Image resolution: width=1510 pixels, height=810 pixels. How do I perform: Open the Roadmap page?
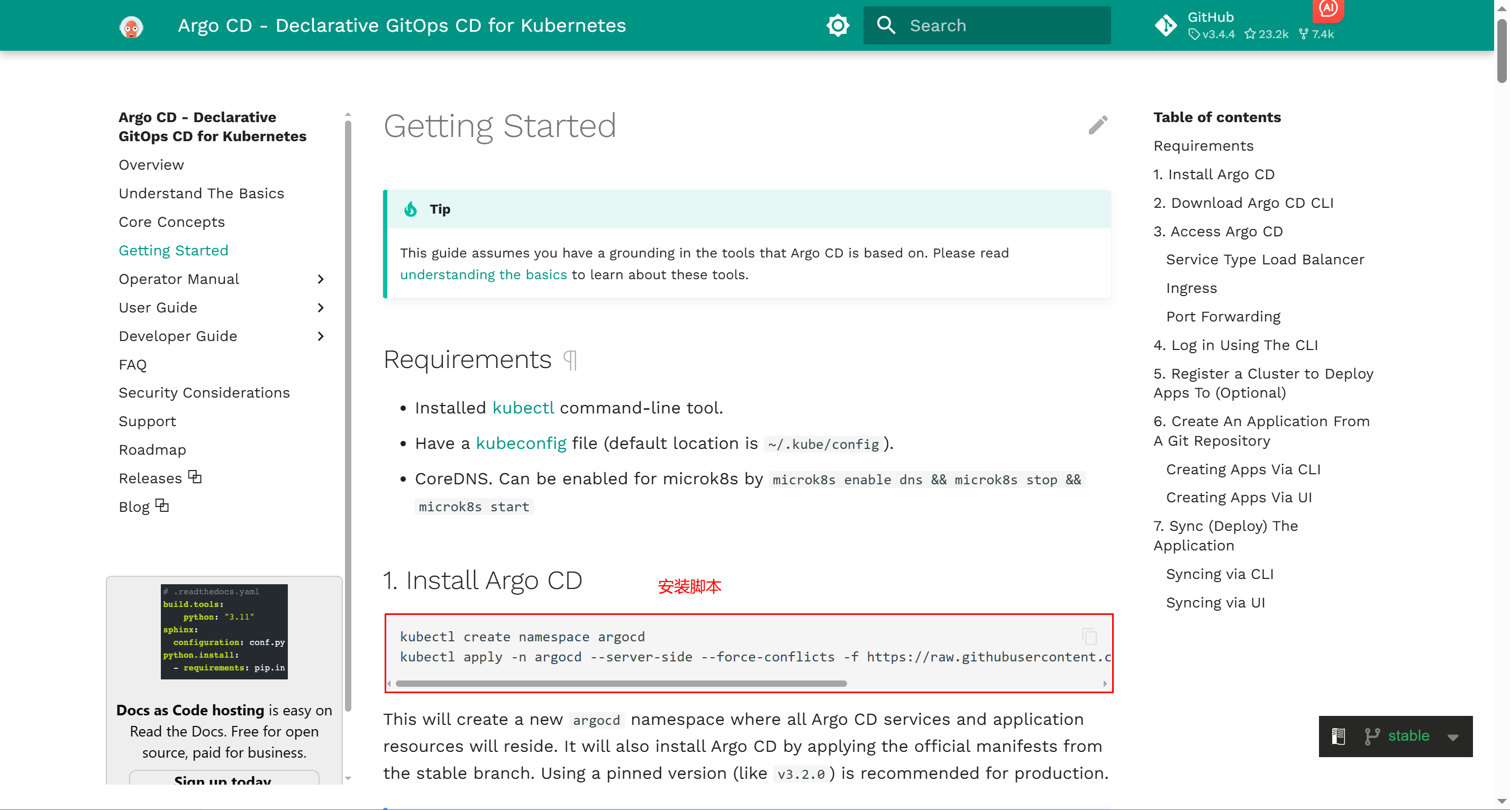(152, 450)
